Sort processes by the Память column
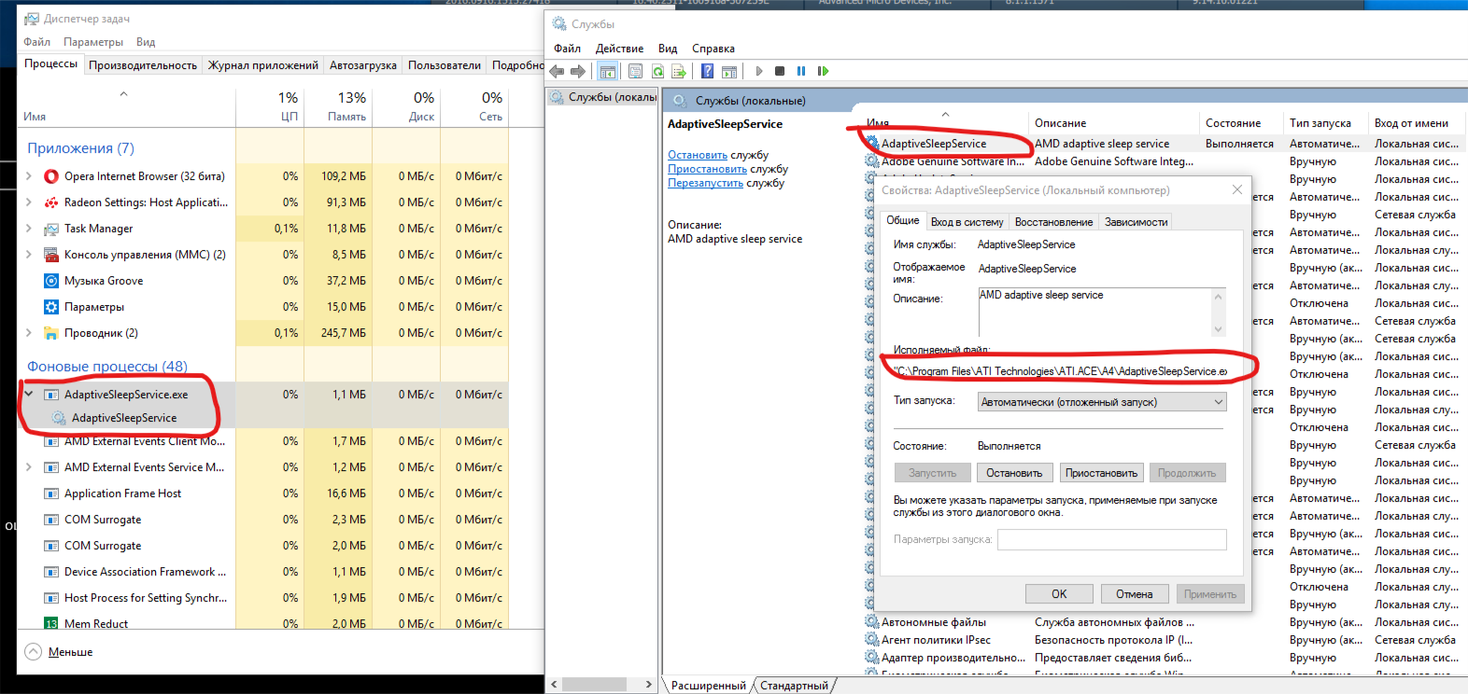The height and width of the screenshot is (694, 1468). click(x=338, y=106)
